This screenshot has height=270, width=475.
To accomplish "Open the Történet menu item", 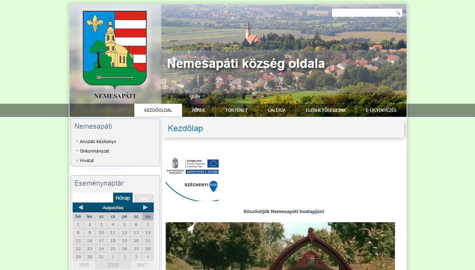I will pyautogui.click(x=236, y=110).
